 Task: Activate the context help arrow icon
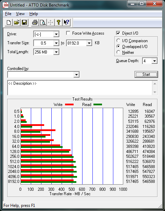pyautogui.click(x=66, y=22)
